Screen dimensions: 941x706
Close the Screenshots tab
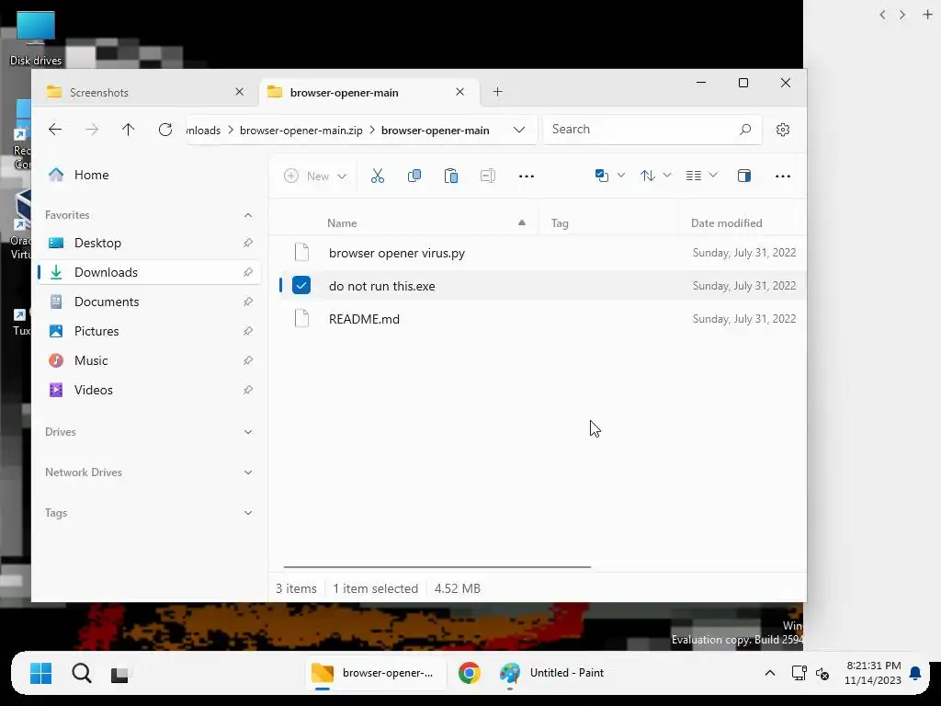tap(240, 92)
